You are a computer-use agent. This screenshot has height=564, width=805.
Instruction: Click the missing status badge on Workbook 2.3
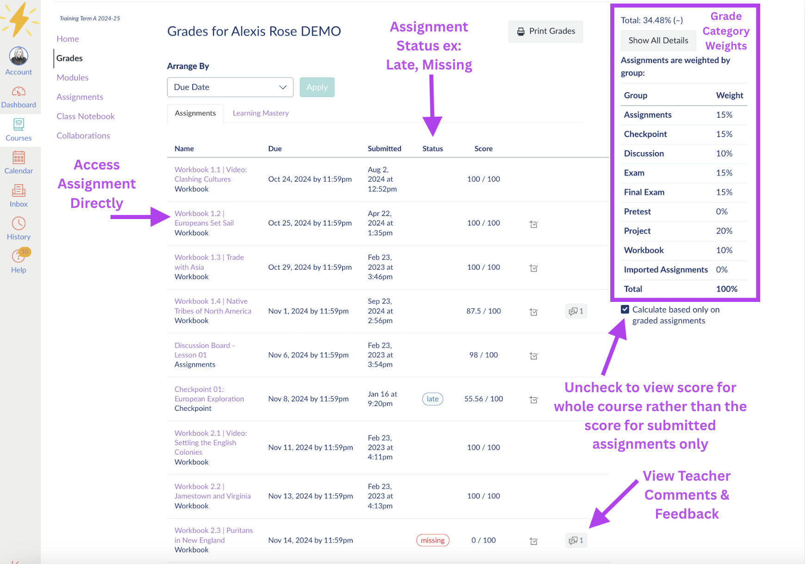tap(433, 540)
